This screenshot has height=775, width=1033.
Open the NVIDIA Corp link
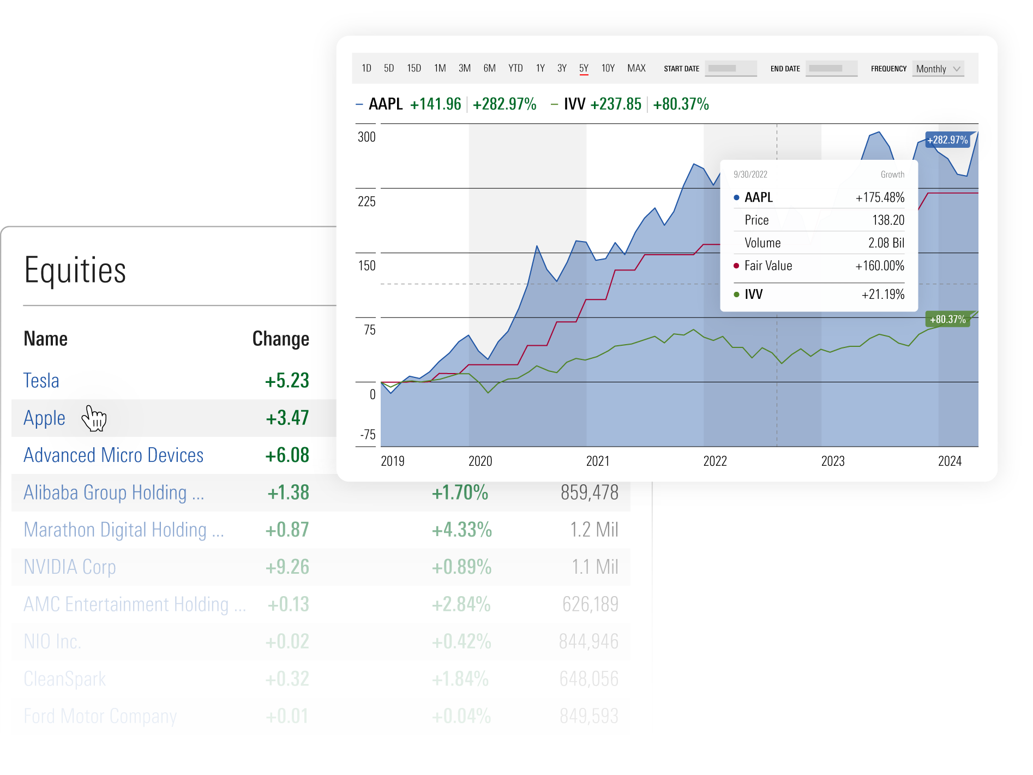coord(70,567)
